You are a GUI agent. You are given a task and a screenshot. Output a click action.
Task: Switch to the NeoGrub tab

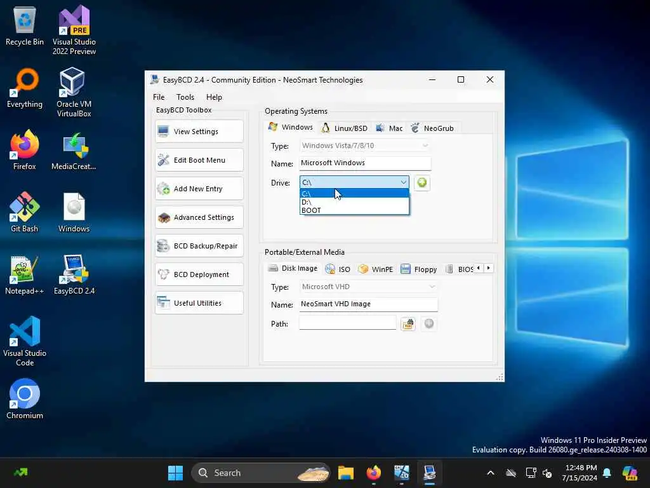(x=432, y=128)
